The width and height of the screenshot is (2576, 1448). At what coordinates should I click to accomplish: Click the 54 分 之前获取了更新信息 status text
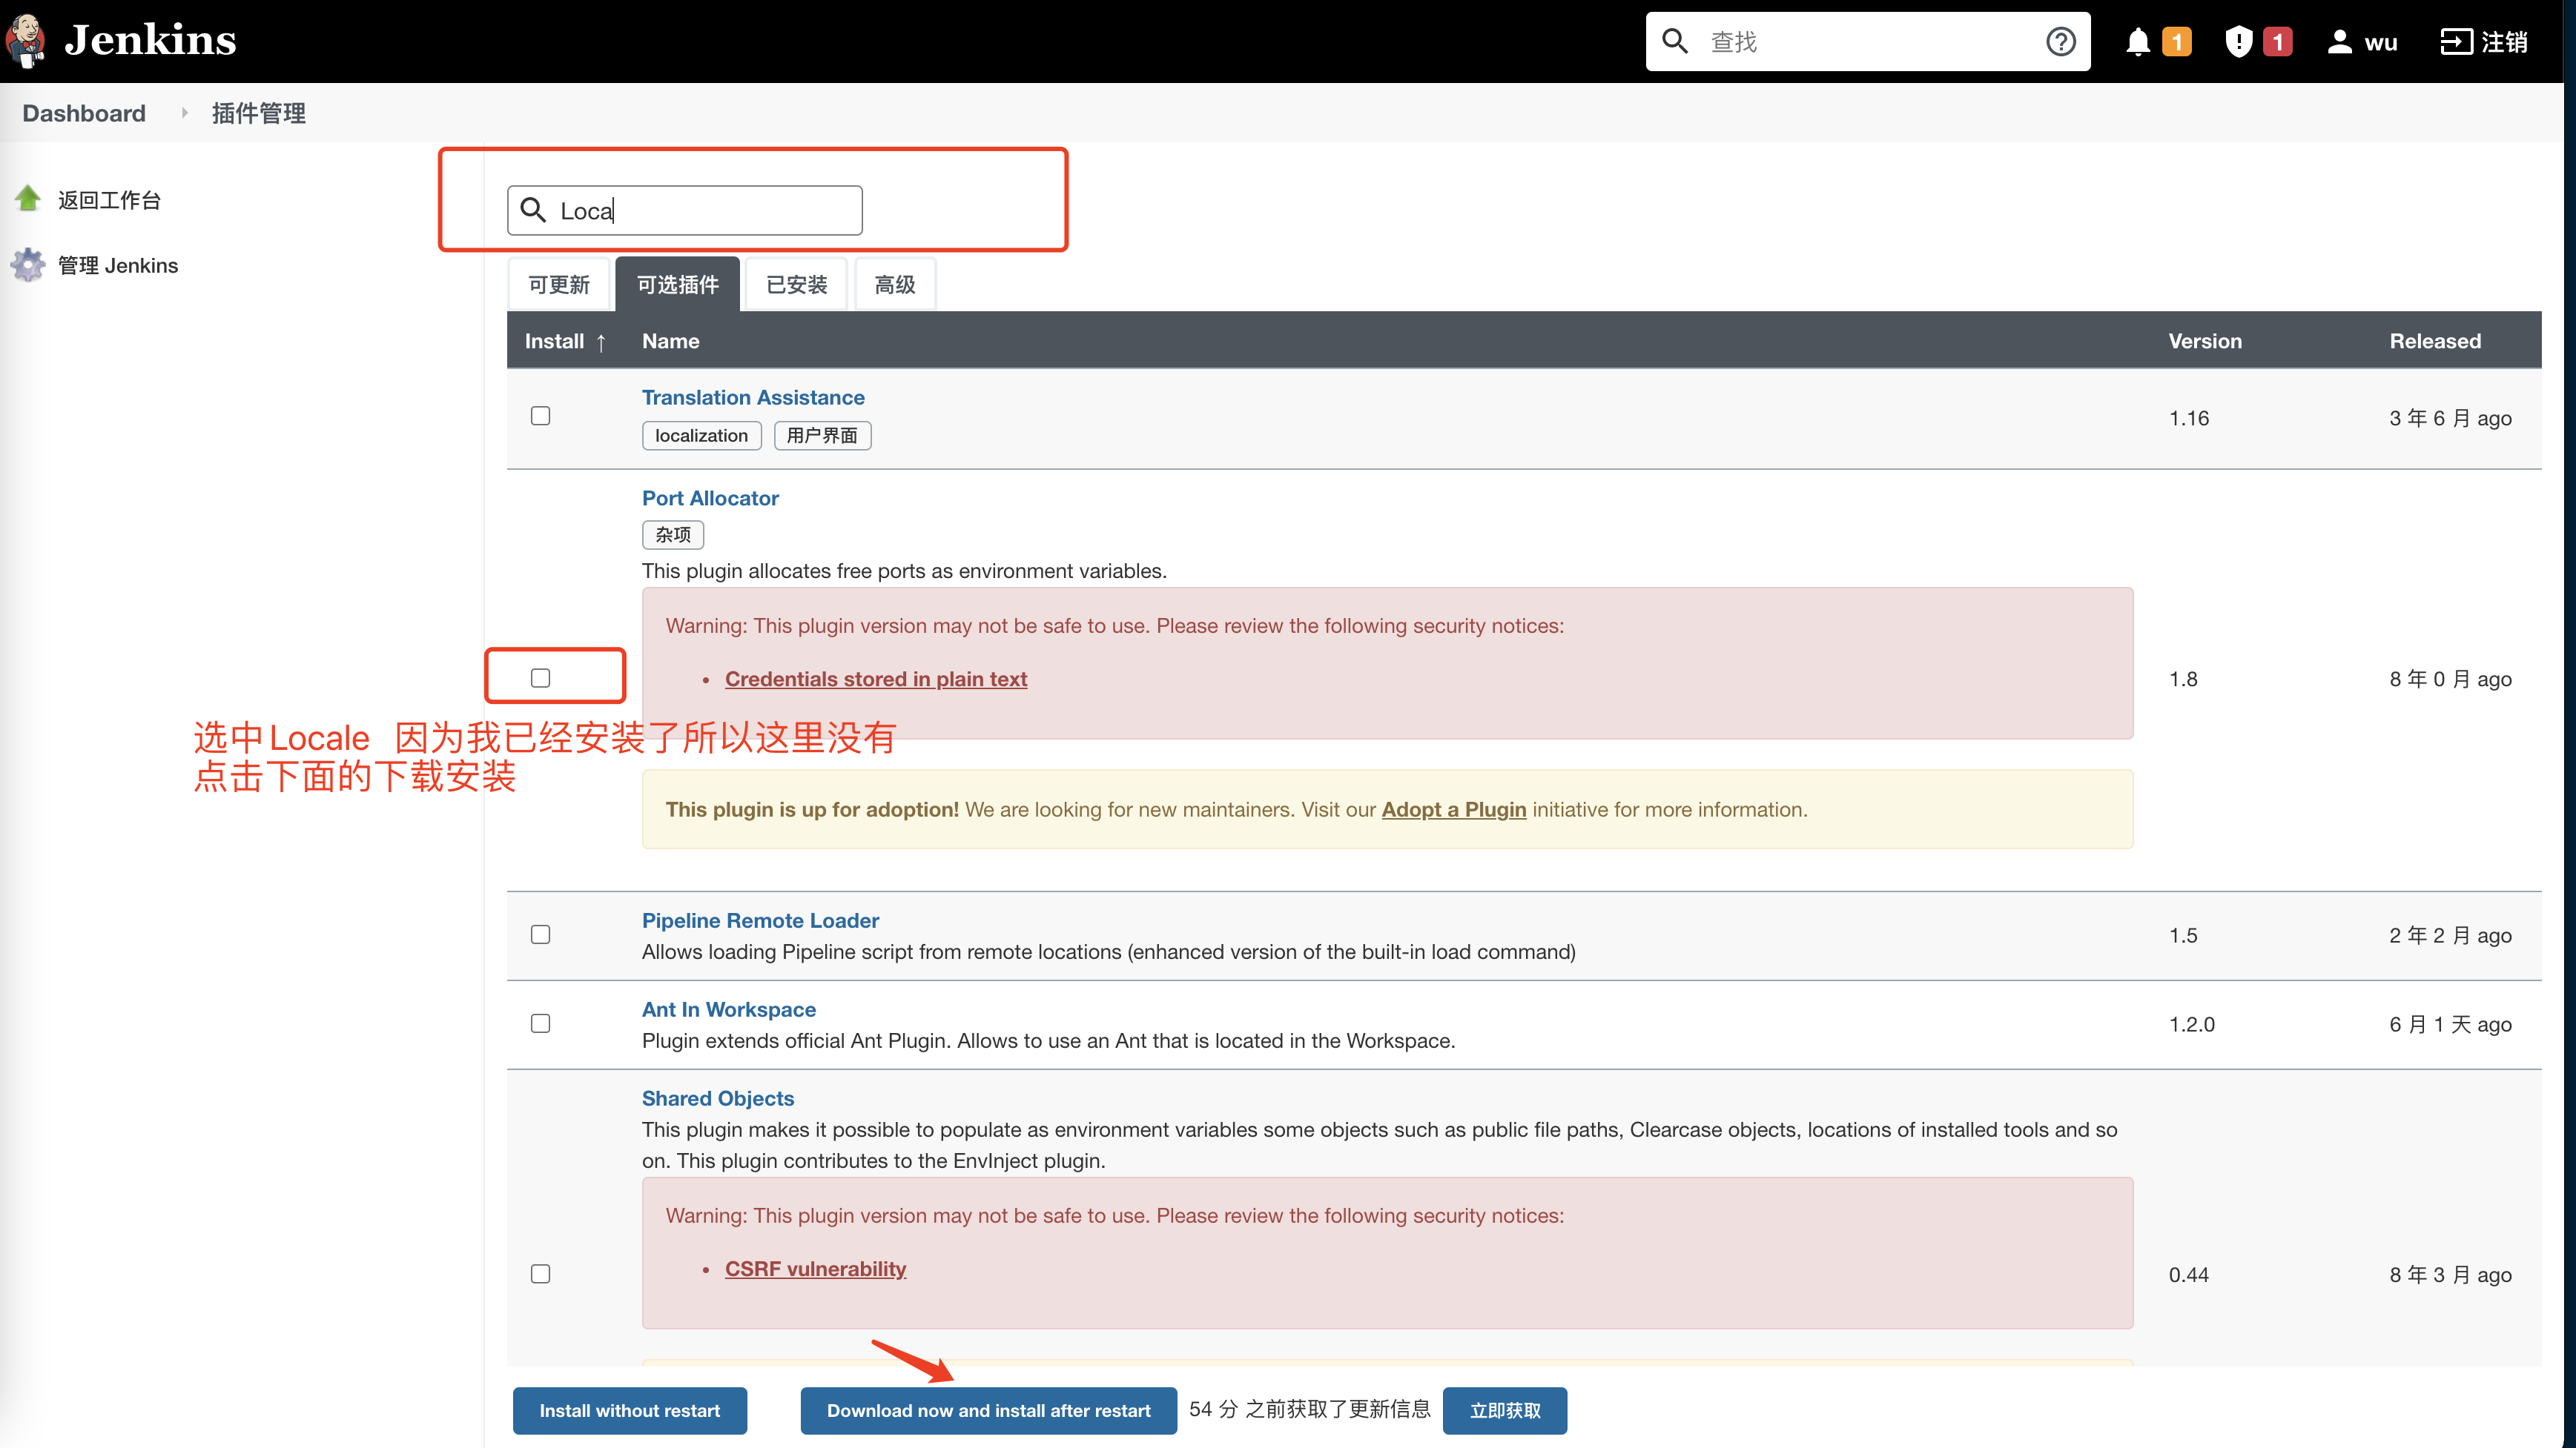click(x=1310, y=1409)
